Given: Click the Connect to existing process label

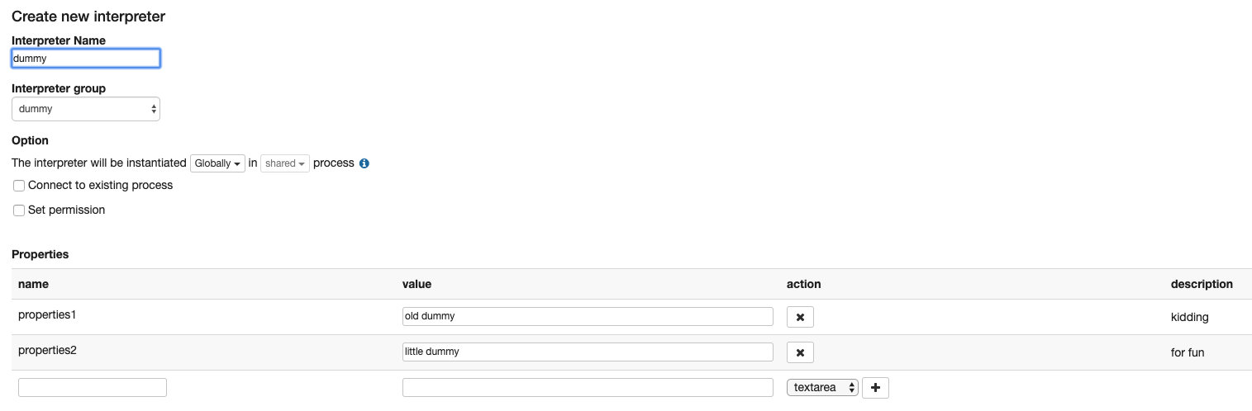Looking at the screenshot, I should (x=100, y=186).
